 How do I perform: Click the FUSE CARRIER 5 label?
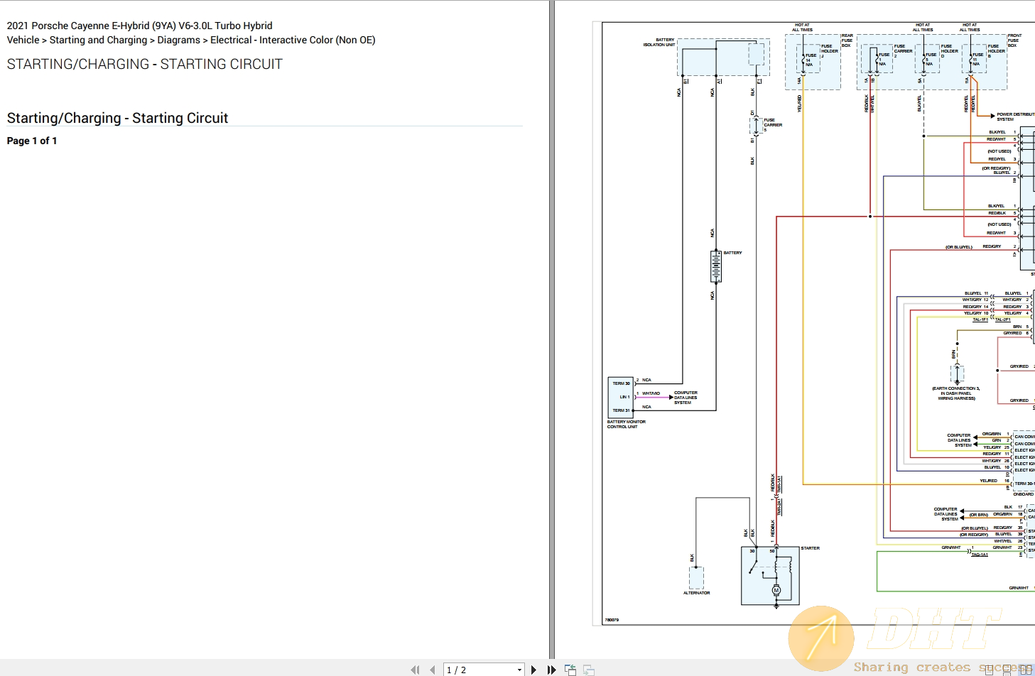(773, 125)
